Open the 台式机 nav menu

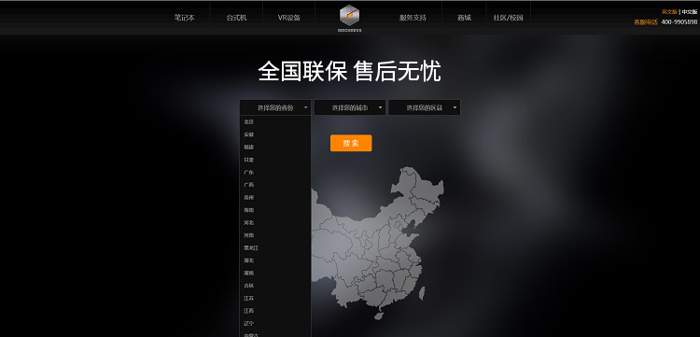pyautogui.click(x=237, y=18)
